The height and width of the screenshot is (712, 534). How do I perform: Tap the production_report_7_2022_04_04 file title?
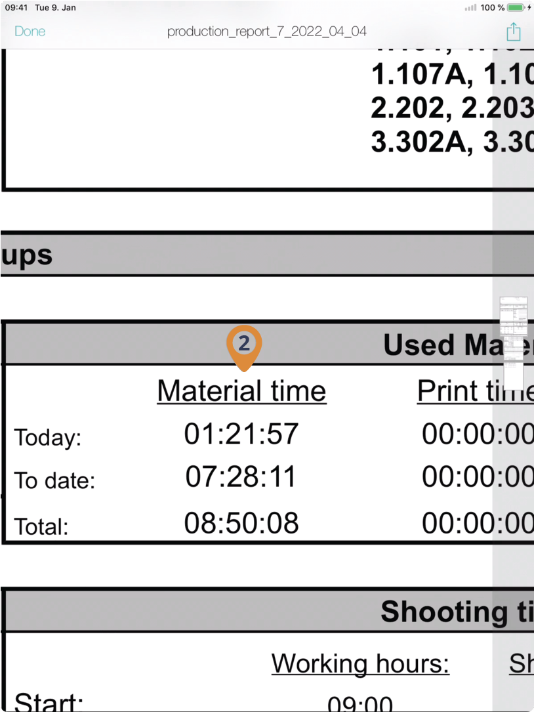coord(267,31)
